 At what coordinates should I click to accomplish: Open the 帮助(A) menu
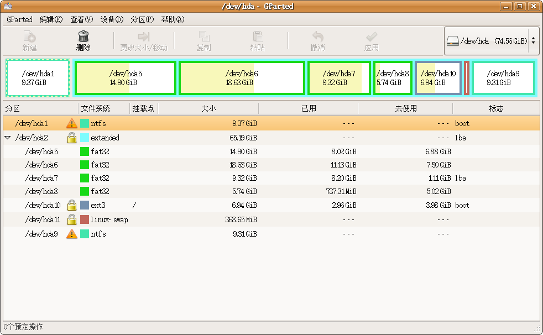[173, 19]
